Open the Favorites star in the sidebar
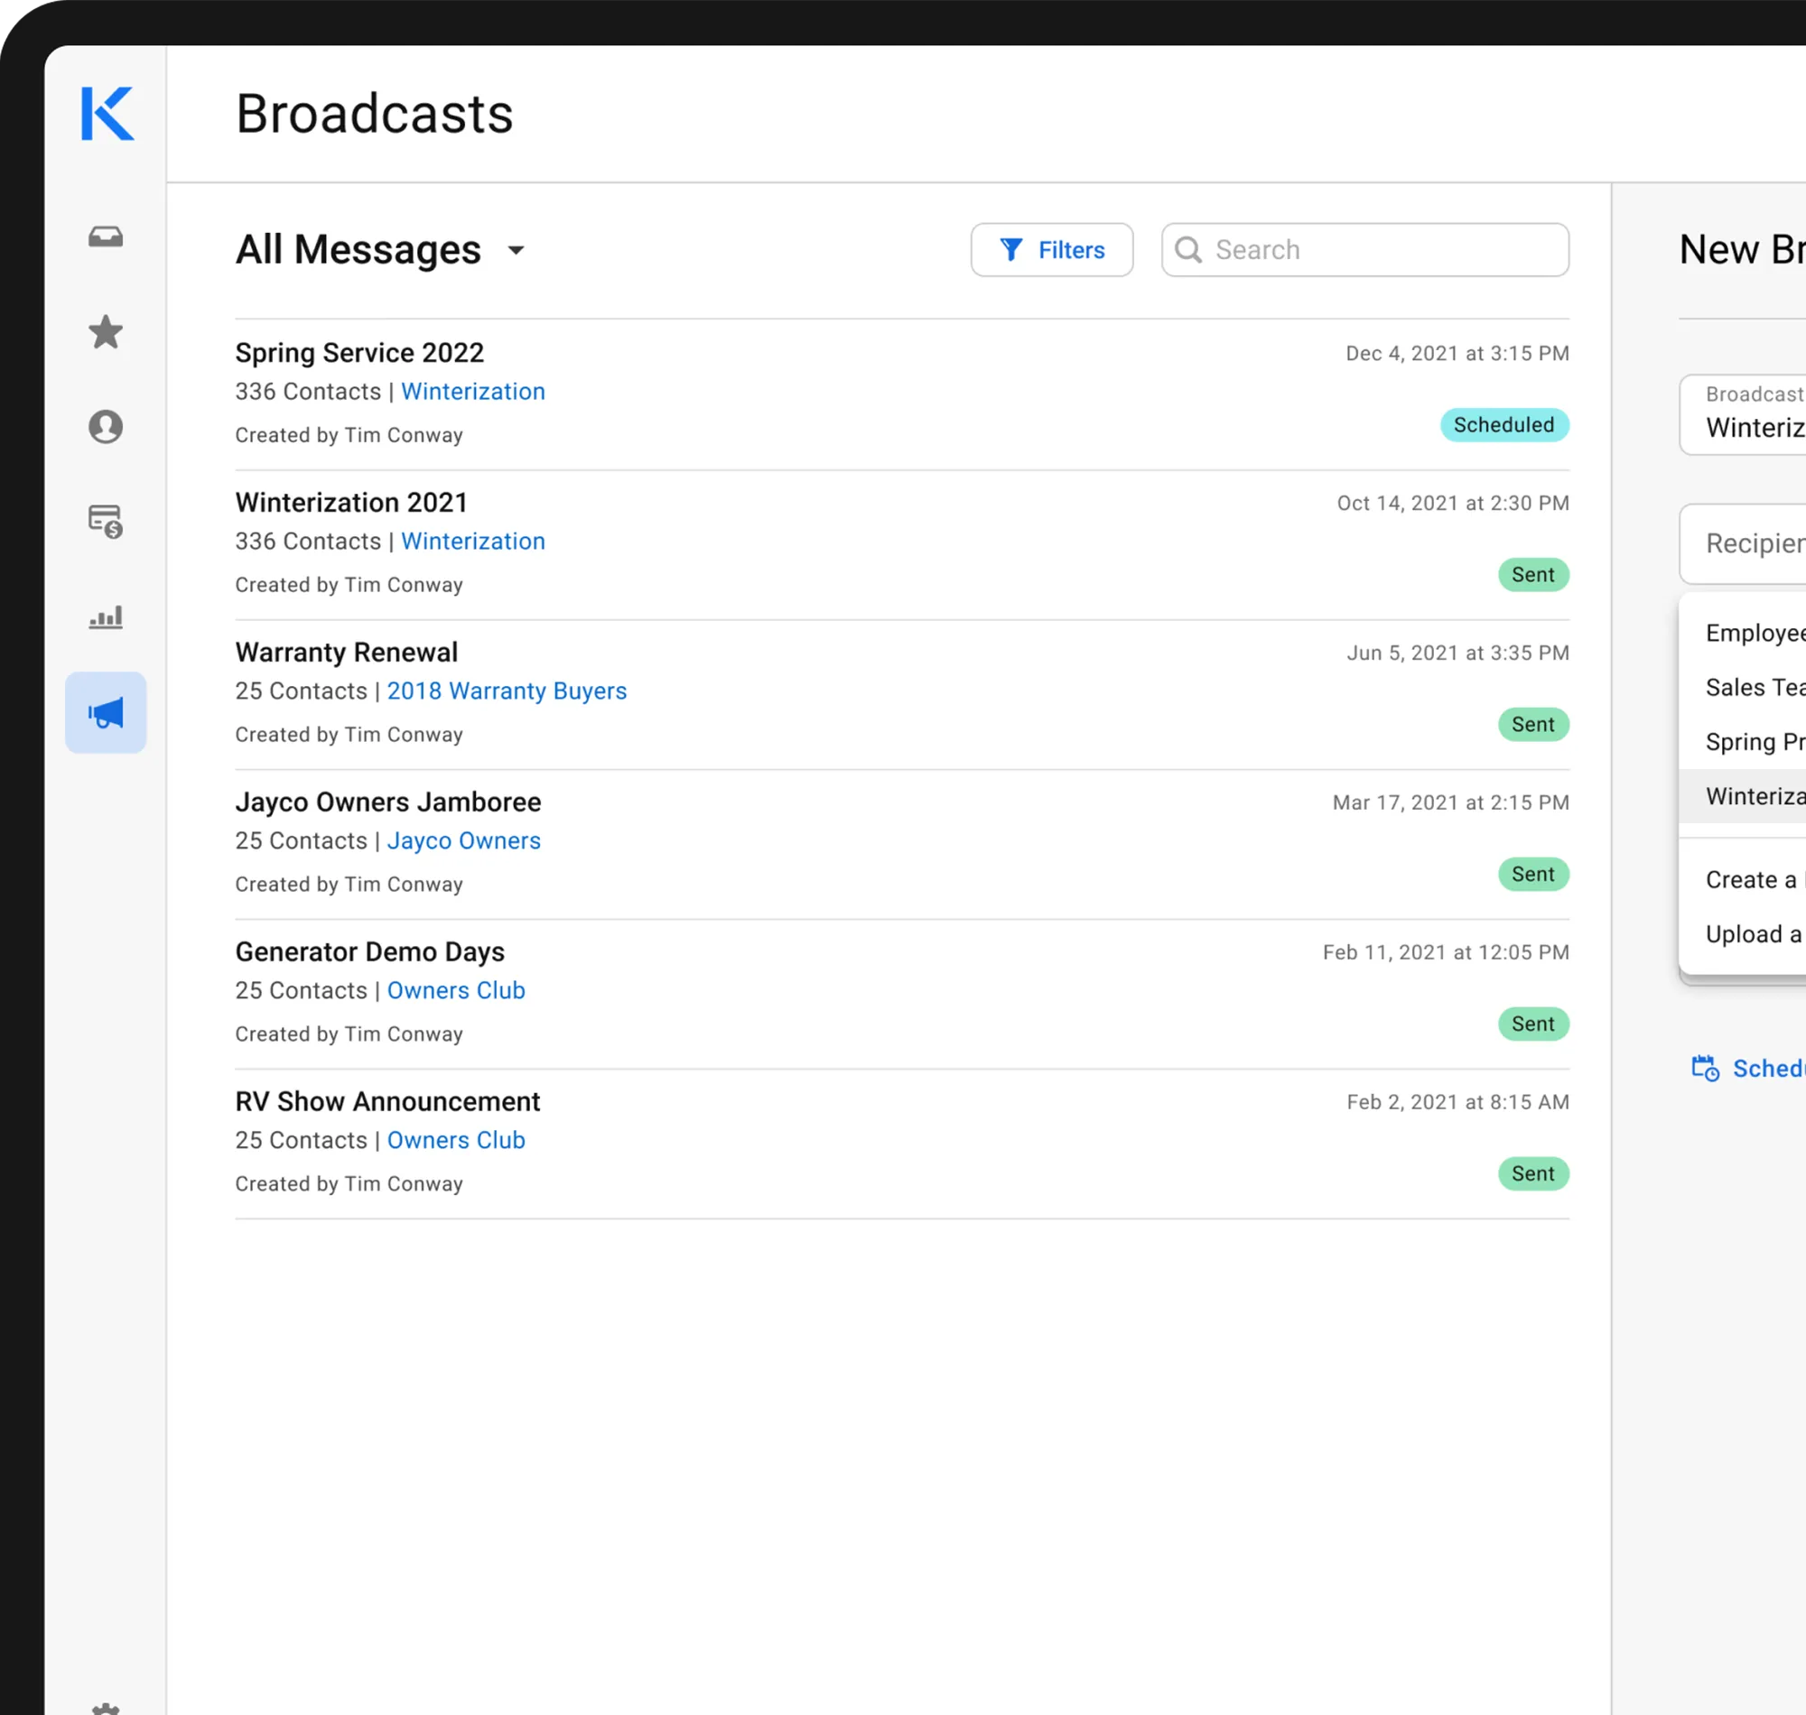This screenshot has height=1715, width=1806. point(106,331)
